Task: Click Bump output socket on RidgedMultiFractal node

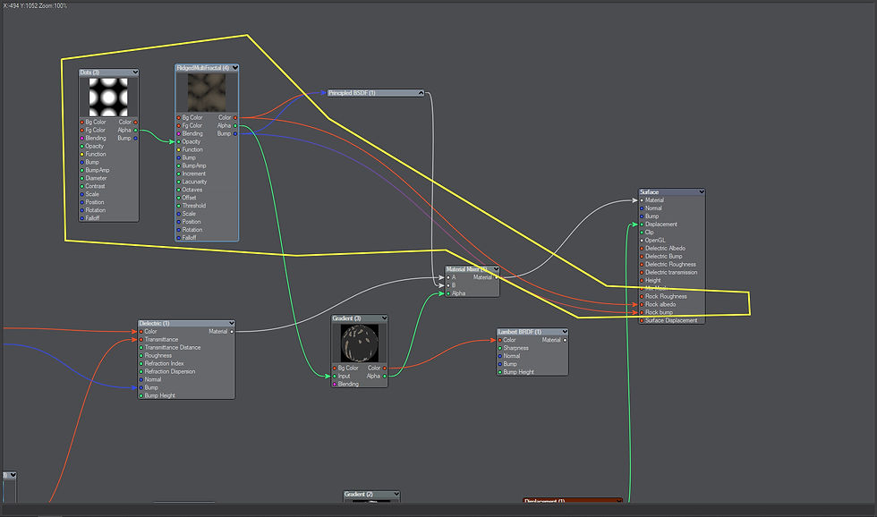Action: 234,133
